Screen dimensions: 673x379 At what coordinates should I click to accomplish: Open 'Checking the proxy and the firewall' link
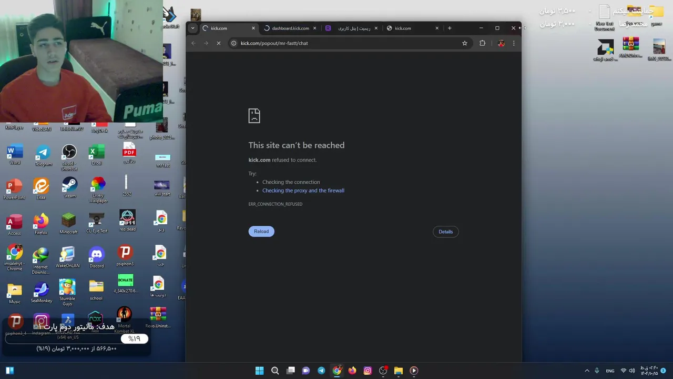click(x=303, y=191)
